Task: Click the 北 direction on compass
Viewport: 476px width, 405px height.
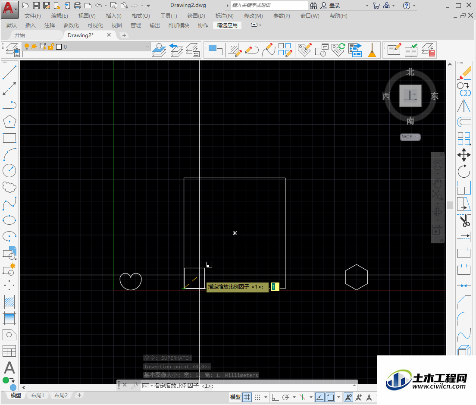Action: tap(410, 72)
